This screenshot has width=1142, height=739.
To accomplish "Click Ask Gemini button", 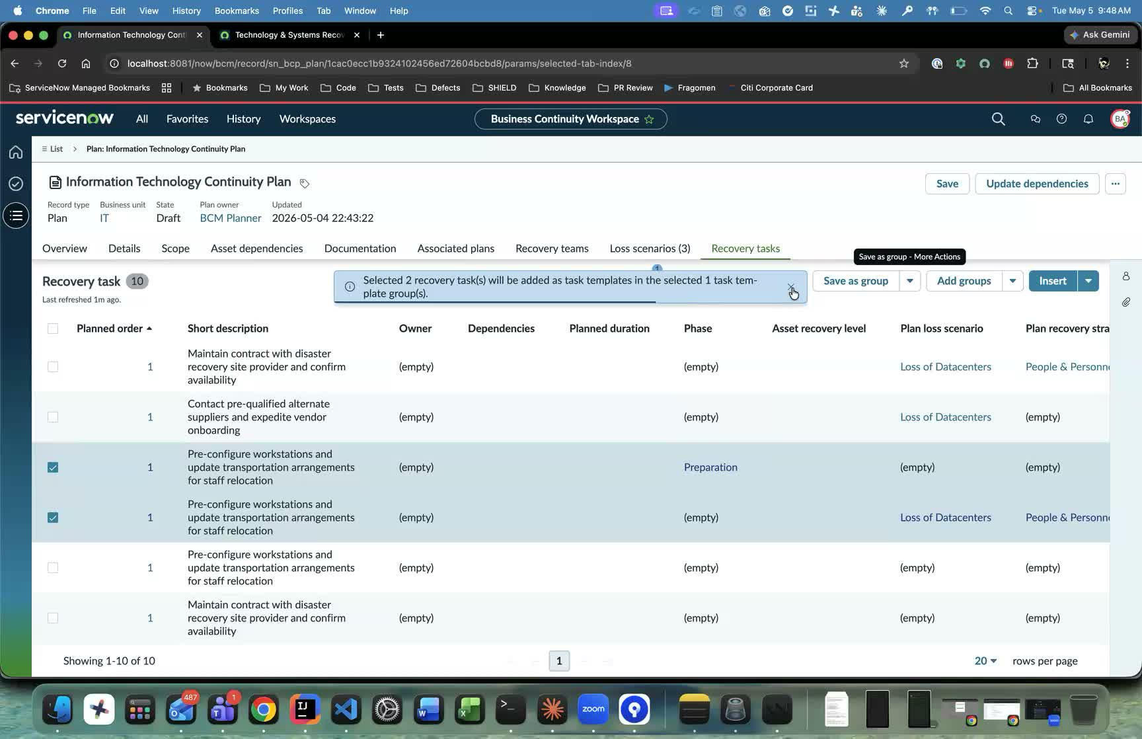I will [1100, 34].
